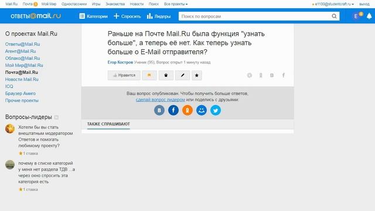Click the magnifier search icon

pyautogui.click(x=334, y=16)
